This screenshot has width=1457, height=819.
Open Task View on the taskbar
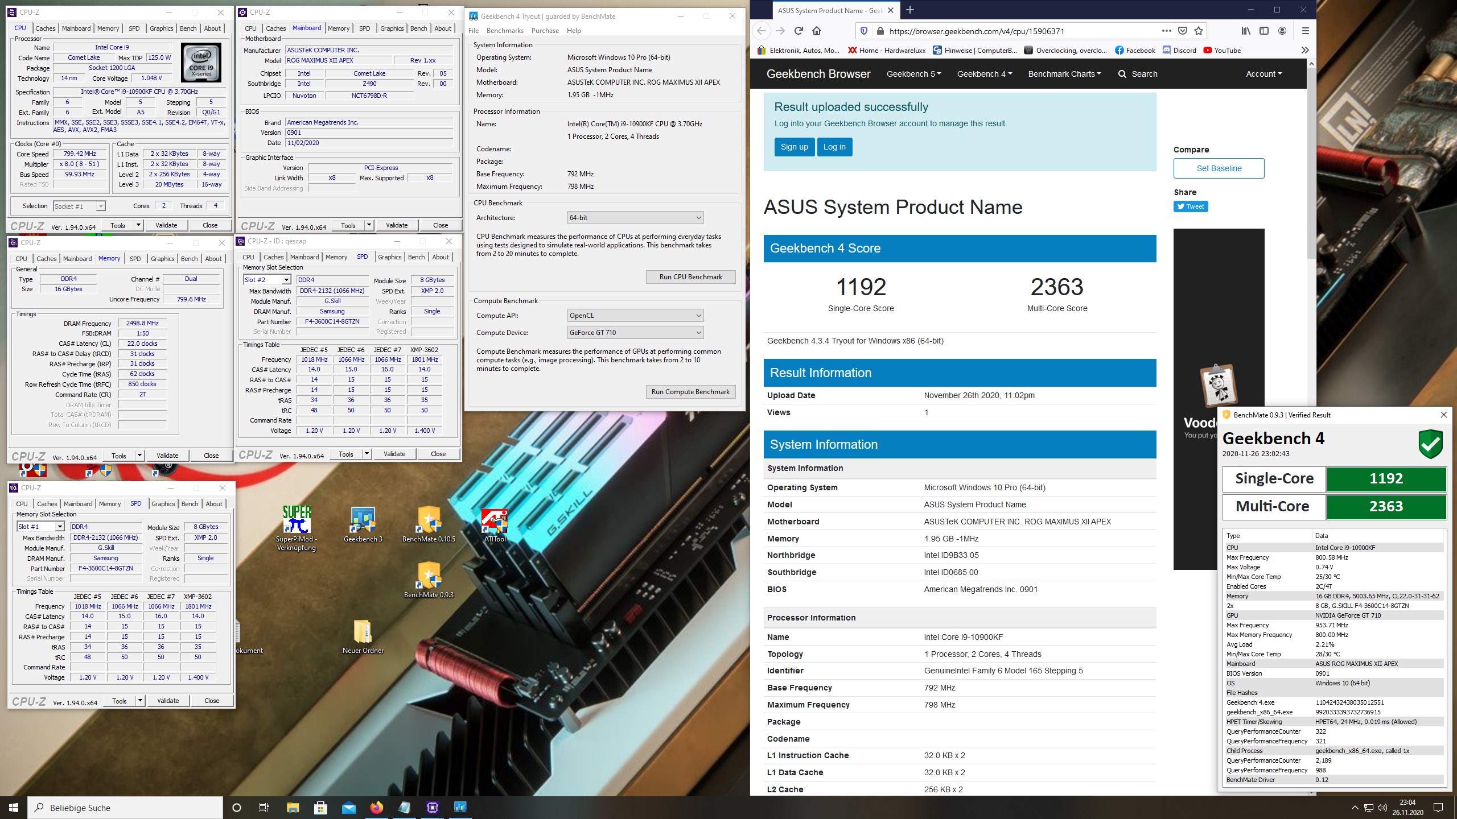point(264,808)
